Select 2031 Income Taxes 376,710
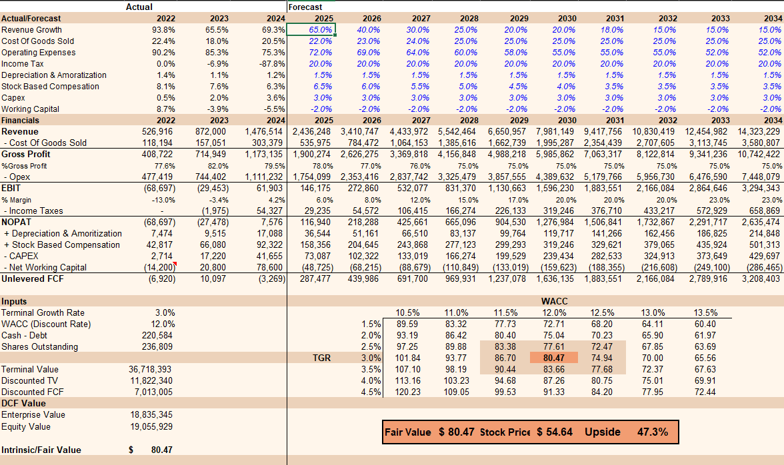The height and width of the screenshot is (465, 784). point(607,211)
